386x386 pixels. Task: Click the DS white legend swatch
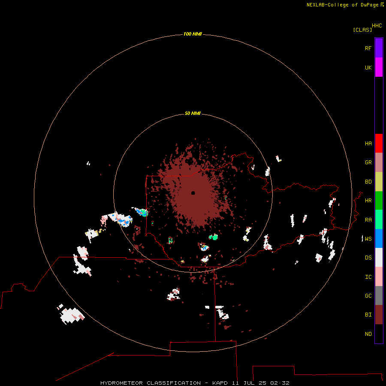coord(379,257)
